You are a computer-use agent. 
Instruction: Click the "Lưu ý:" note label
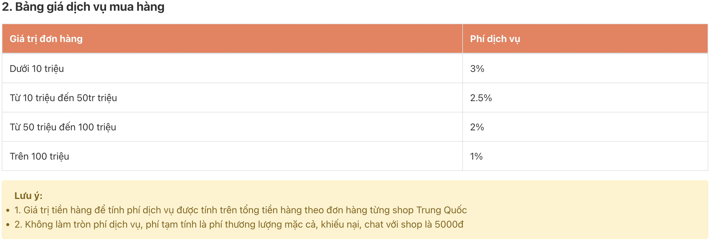point(28,196)
